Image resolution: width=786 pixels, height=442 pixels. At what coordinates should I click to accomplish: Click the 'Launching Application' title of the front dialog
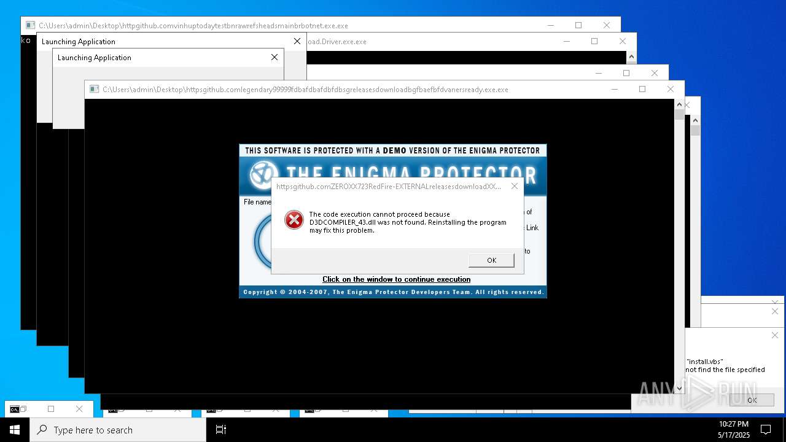pyautogui.click(x=95, y=58)
